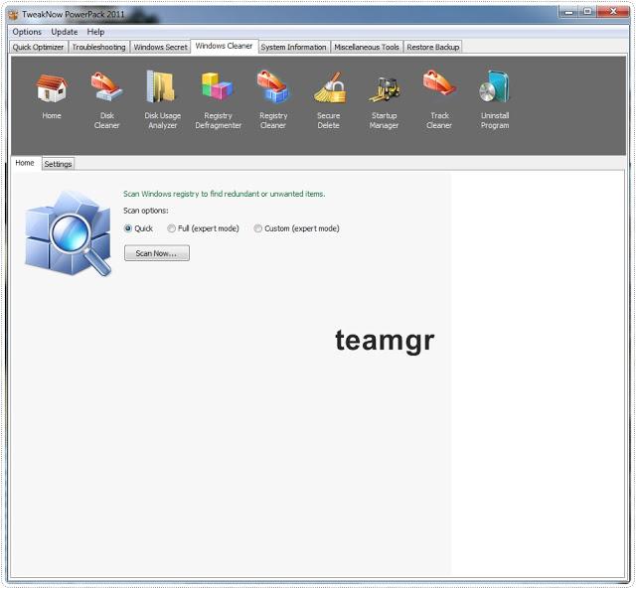Open the Secure Delete tool
This screenshot has height=589, width=636.
(x=329, y=99)
